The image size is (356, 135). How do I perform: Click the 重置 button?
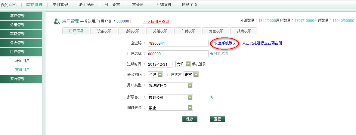(x=217, y=119)
